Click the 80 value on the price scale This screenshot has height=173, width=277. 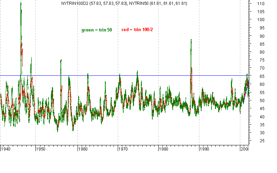point(262,52)
